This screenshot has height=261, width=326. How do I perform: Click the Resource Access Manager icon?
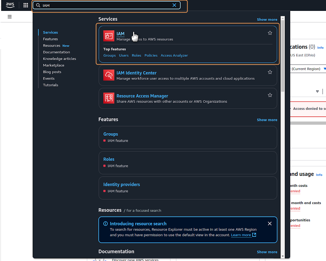pos(109,98)
